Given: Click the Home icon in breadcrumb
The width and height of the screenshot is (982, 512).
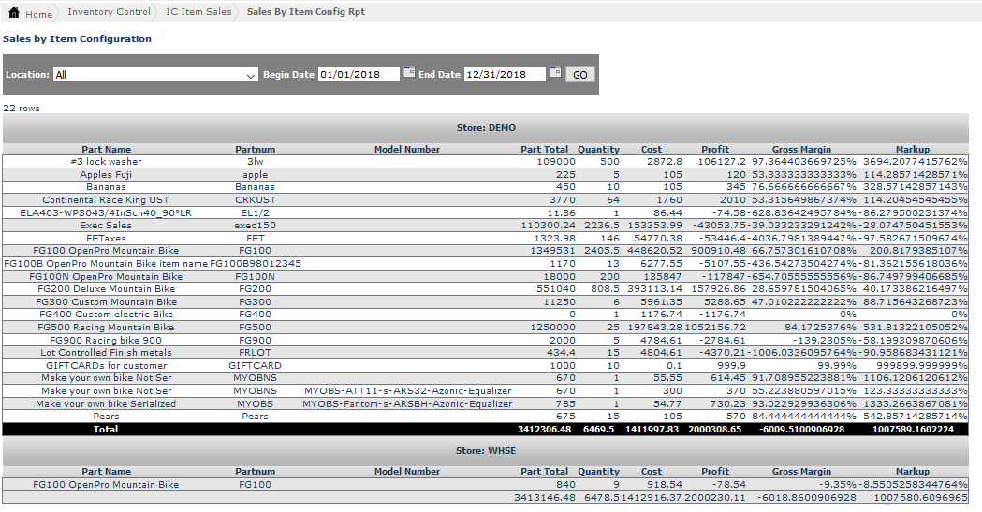Looking at the screenshot, I should [x=13, y=13].
